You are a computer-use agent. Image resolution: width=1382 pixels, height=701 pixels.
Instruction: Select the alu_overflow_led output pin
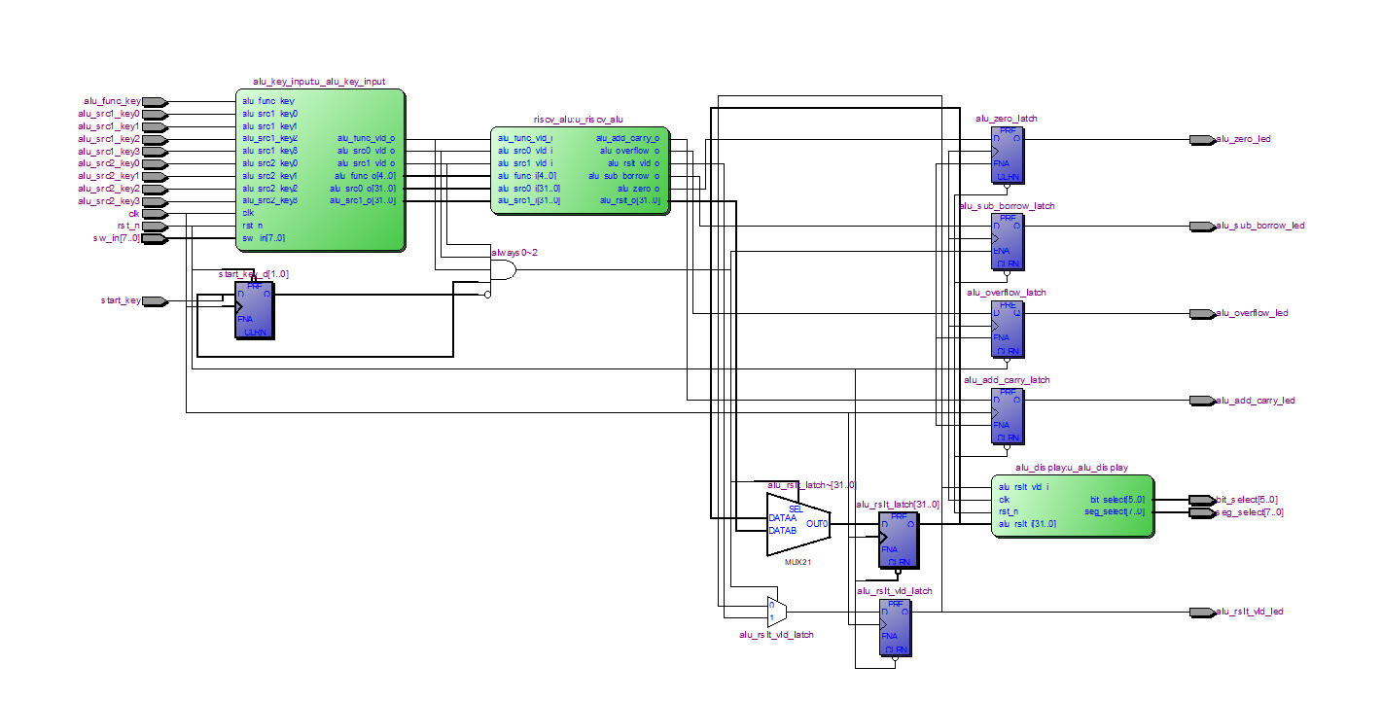pyautogui.click(x=1202, y=313)
